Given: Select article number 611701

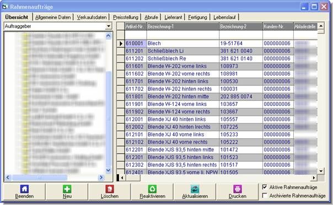Looking at the screenshot, I should 136,81.
